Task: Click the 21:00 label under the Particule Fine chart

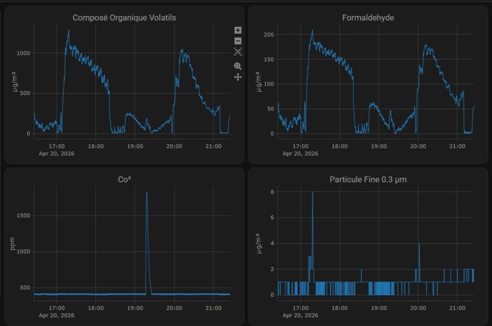Action: [457, 308]
